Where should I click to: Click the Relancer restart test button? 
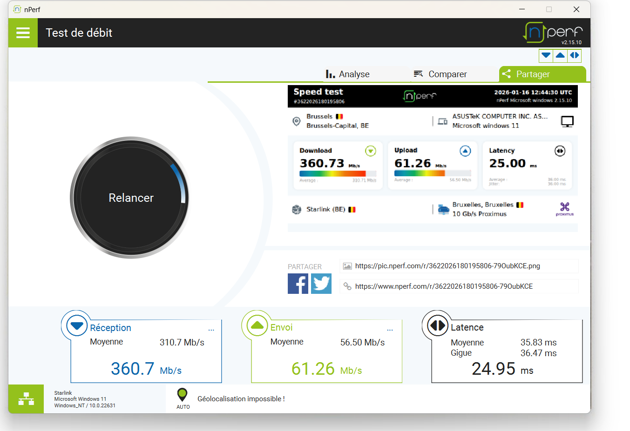131,198
